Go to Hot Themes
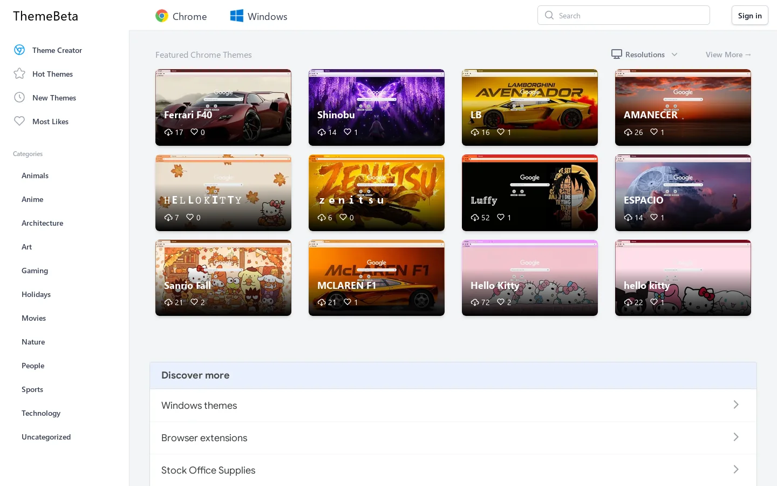 (52, 74)
